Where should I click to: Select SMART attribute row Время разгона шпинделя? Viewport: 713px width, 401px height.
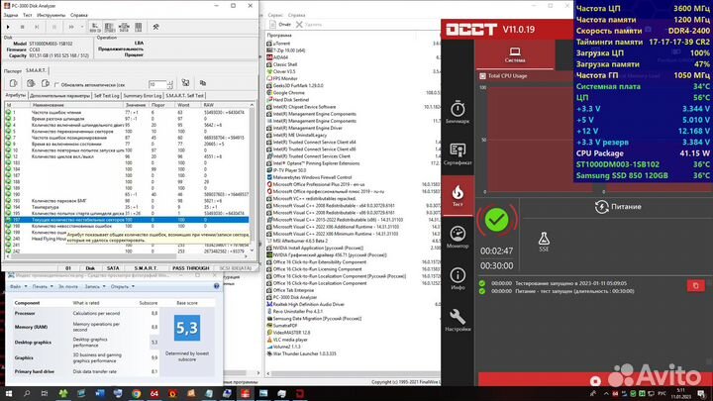click(127, 119)
